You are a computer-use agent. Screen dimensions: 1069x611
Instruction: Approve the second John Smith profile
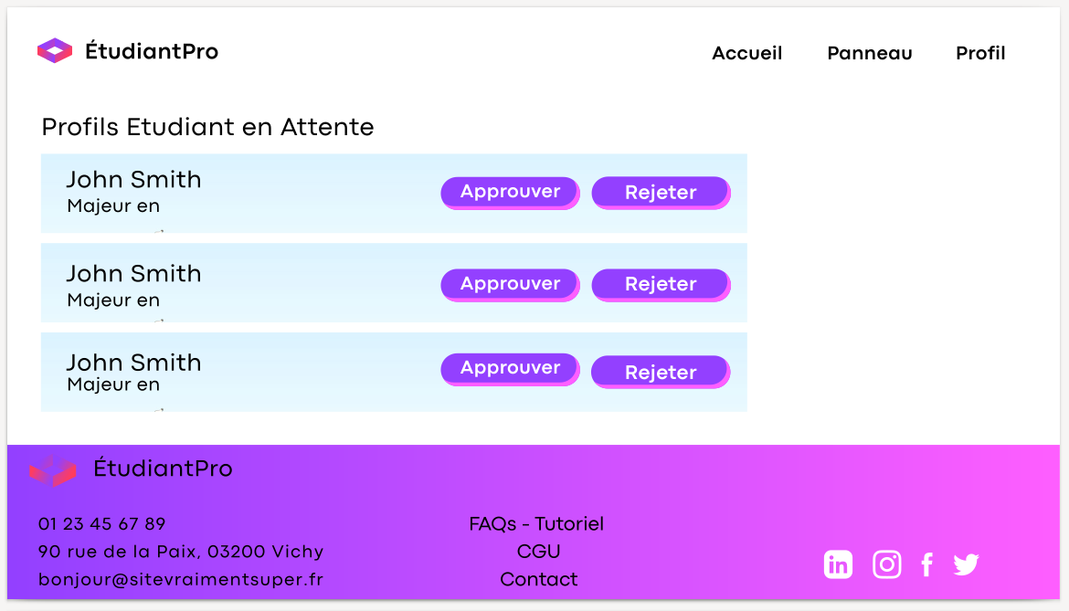click(x=510, y=284)
